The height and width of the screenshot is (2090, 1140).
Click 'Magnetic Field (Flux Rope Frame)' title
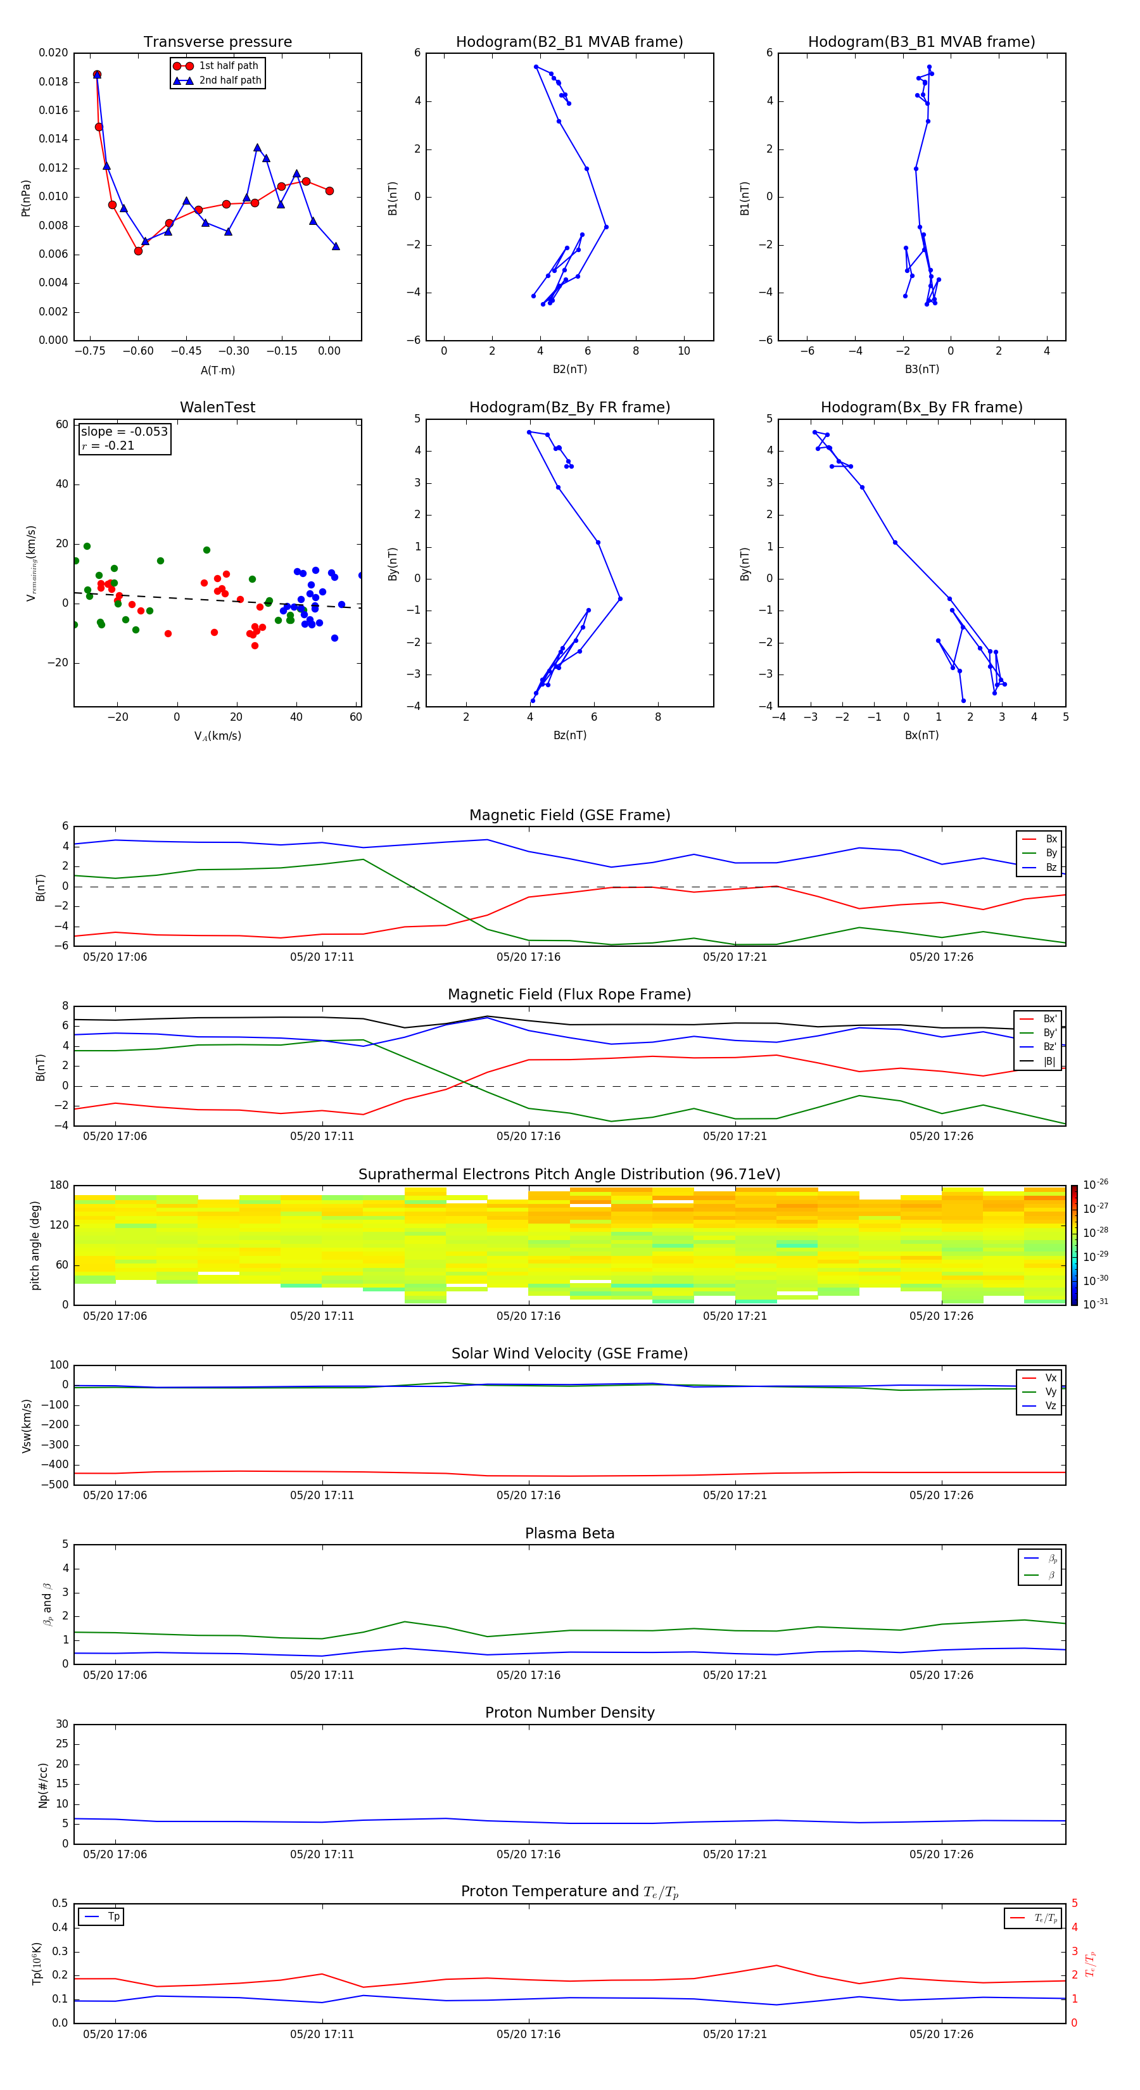(569, 995)
